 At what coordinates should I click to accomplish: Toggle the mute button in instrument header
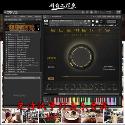tap(93, 25)
